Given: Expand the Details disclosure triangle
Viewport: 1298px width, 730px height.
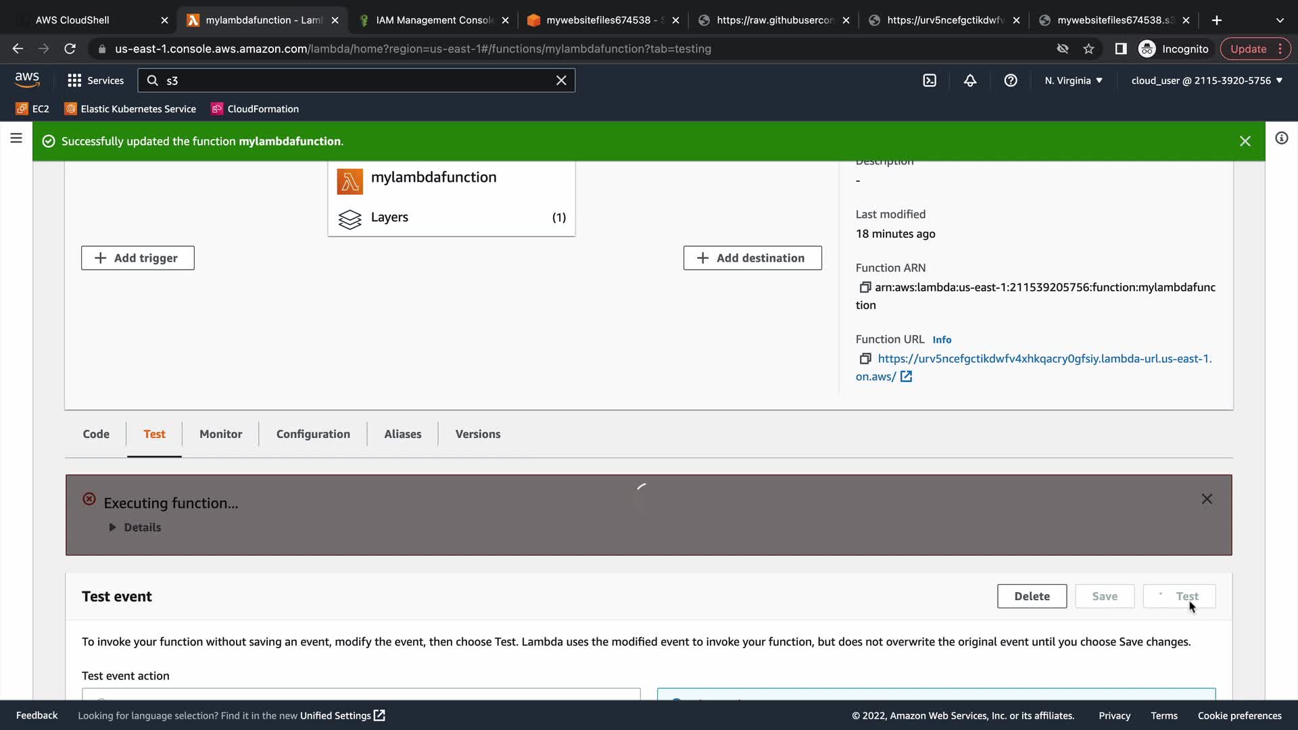Looking at the screenshot, I should [113, 527].
